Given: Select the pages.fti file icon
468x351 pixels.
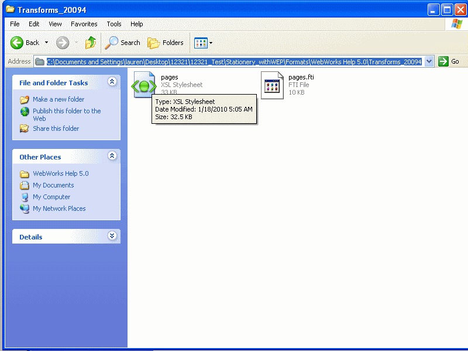Looking at the screenshot, I should tap(272, 85).
